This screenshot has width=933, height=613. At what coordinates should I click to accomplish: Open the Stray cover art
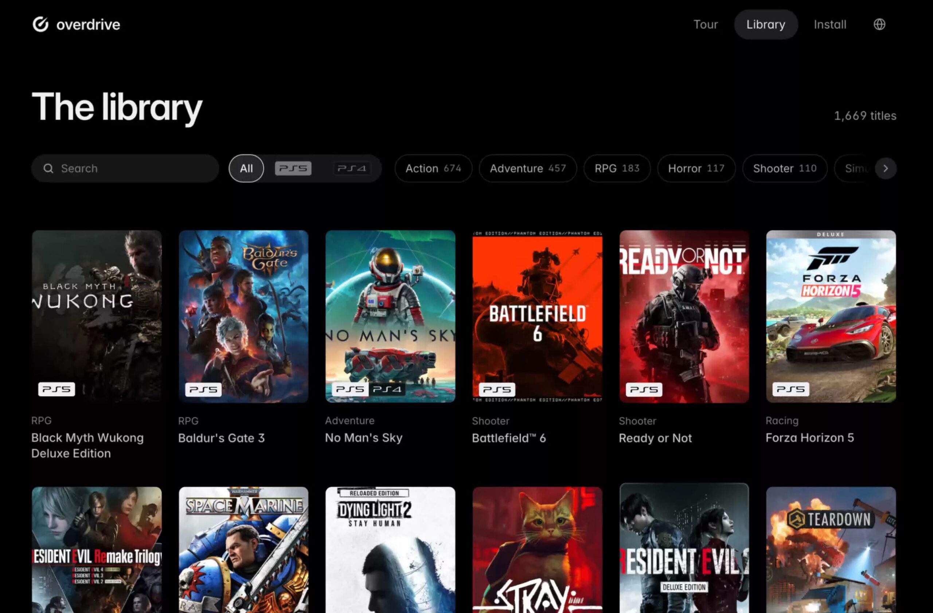pyautogui.click(x=538, y=550)
